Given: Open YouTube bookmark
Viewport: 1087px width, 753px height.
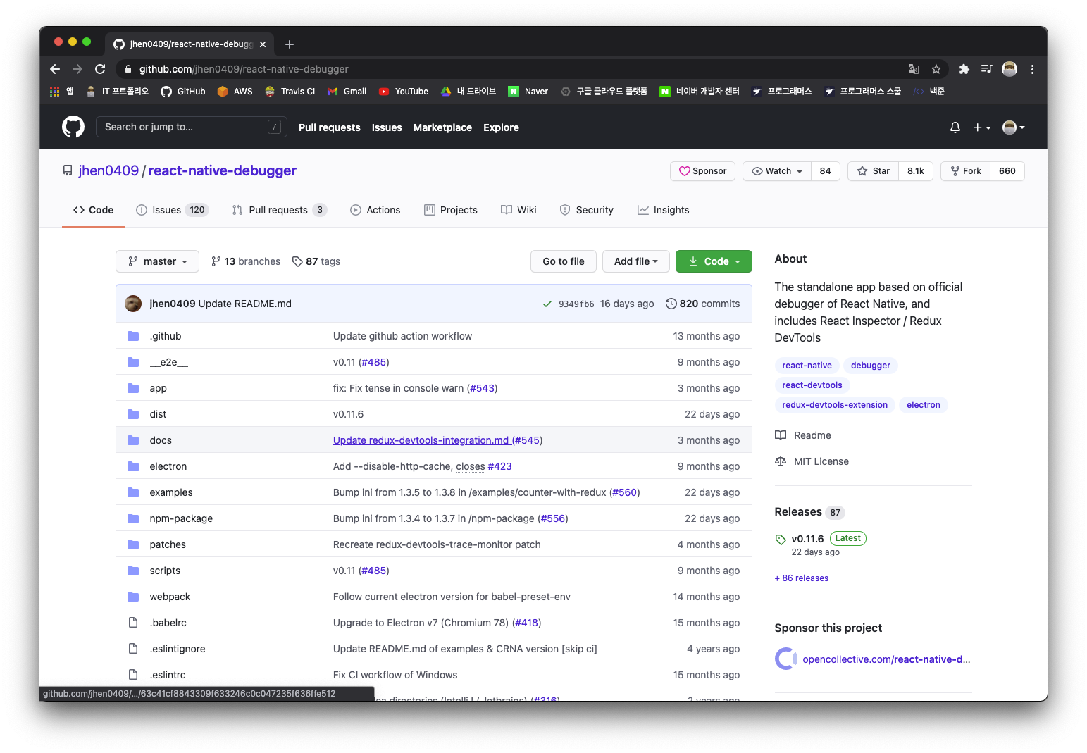Looking at the screenshot, I should click(x=404, y=92).
